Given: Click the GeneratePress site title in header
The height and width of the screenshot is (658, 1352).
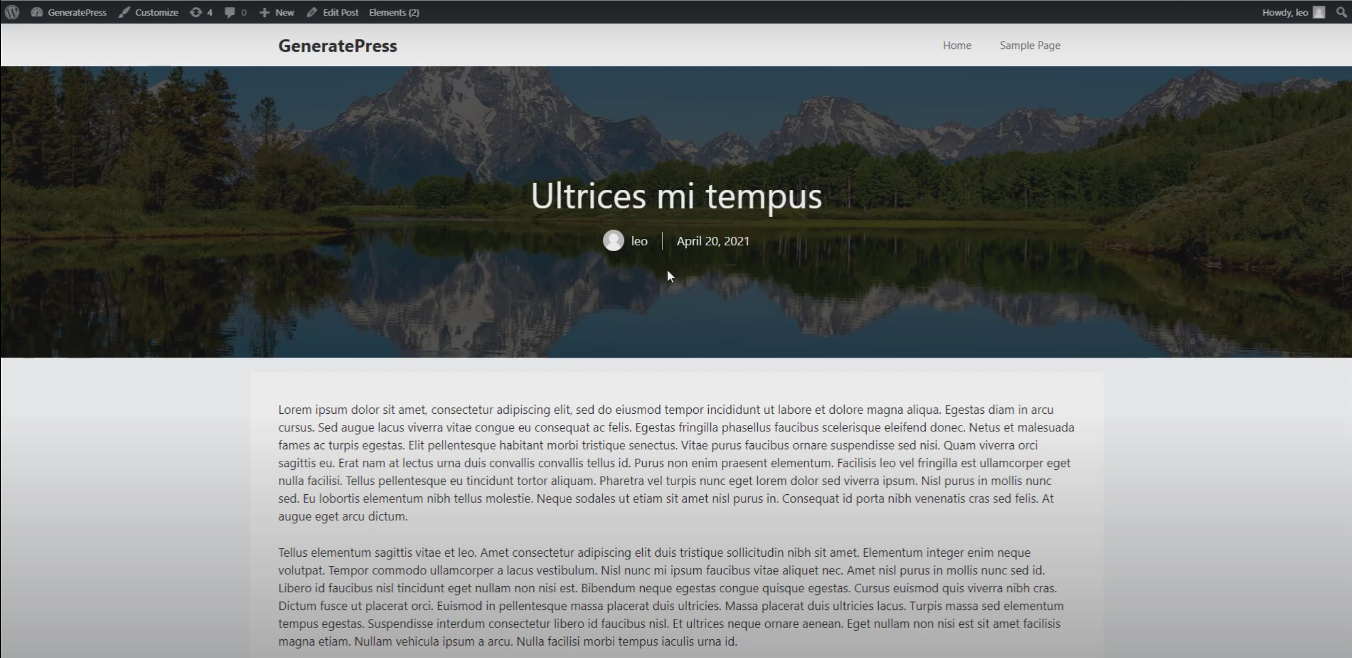Looking at the screenshot, I should click(x=338, y=46).
